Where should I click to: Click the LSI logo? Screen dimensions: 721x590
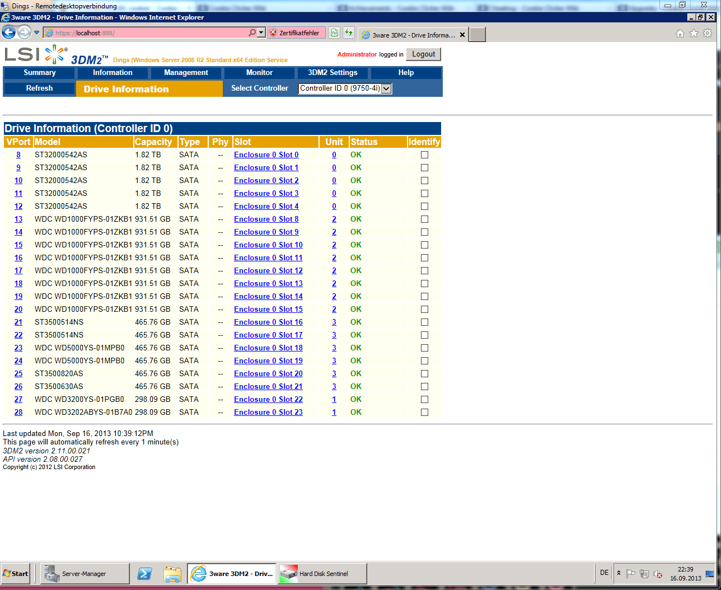(36, 54)
